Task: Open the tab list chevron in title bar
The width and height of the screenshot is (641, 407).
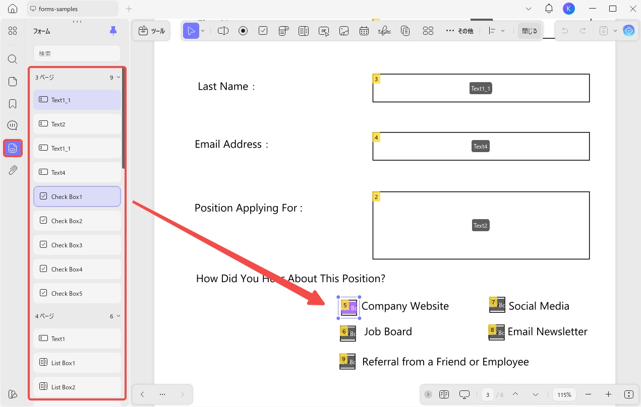Action: (x=528, y=9)
